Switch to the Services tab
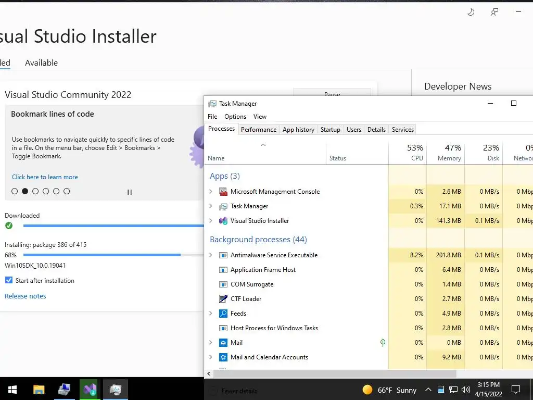 (x=403, y=130)
